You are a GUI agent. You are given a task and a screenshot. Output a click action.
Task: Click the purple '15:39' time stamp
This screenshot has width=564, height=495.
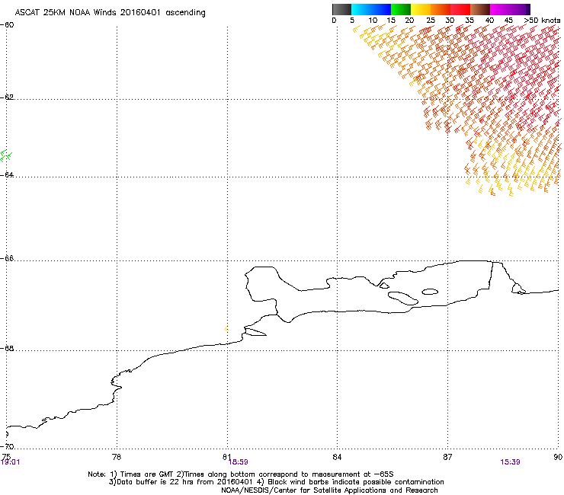510,462
